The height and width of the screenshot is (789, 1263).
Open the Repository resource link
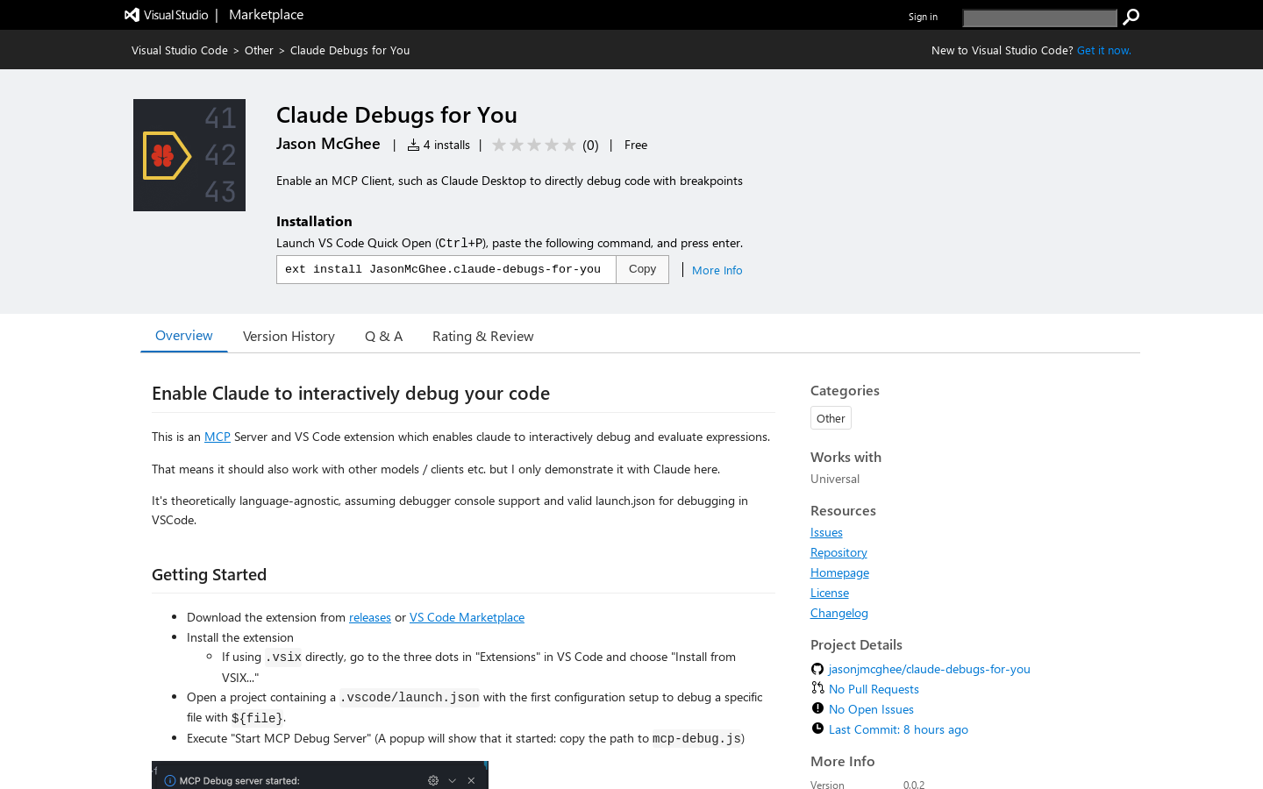(x=838, y=552)
